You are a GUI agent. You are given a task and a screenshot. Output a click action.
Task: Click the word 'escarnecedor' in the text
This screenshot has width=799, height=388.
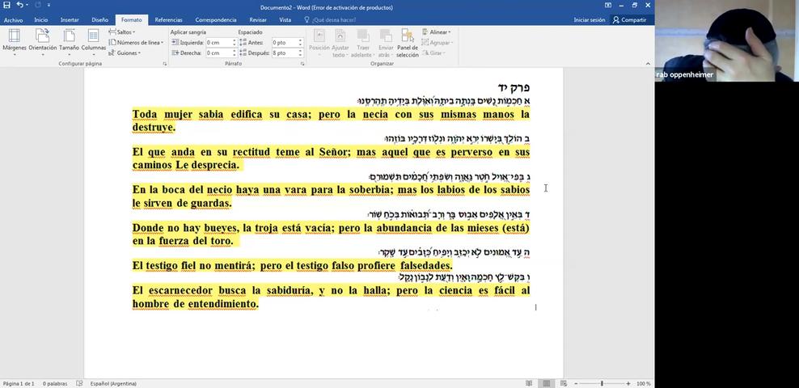(x=180, y=291)
